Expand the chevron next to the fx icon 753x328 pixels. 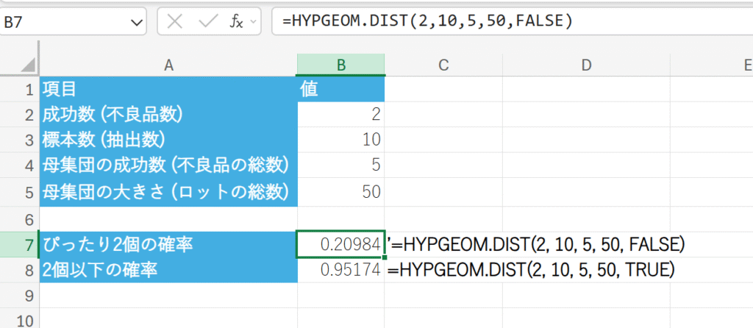click(254, 22)
